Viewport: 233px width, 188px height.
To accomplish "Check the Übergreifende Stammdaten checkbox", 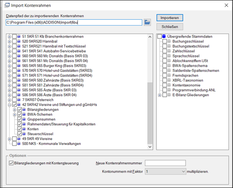I will coord(160,37).
